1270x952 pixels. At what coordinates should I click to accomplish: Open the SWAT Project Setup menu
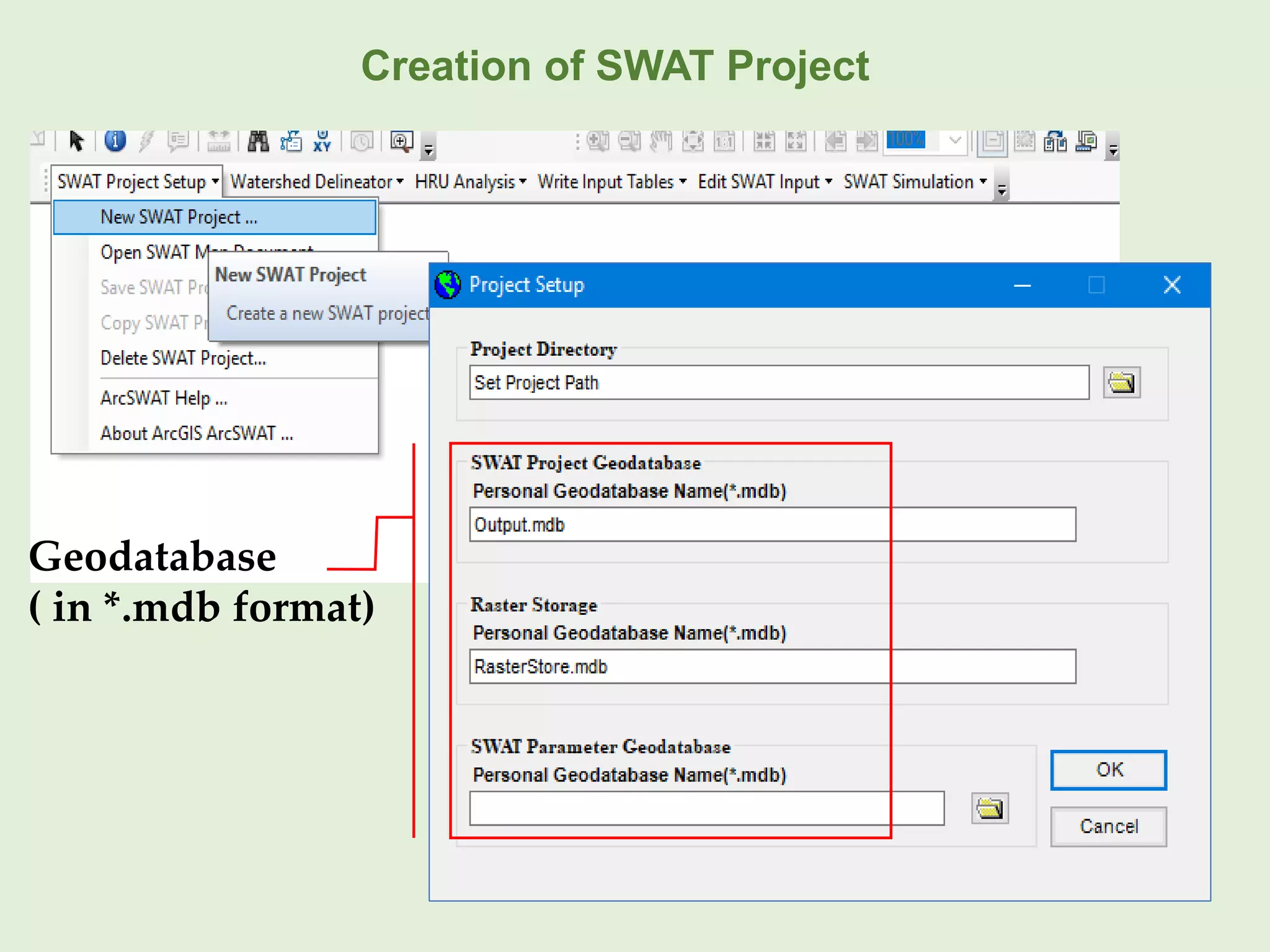(x=137, y=182)
